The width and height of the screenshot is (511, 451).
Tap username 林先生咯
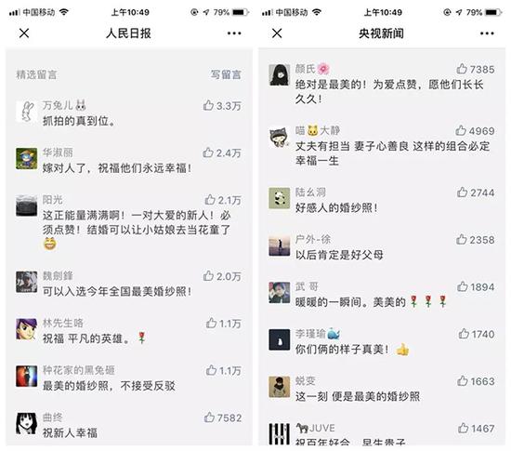point(63,323)
